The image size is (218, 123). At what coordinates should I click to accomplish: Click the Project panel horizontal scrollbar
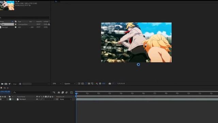click(x=27, y=84)
